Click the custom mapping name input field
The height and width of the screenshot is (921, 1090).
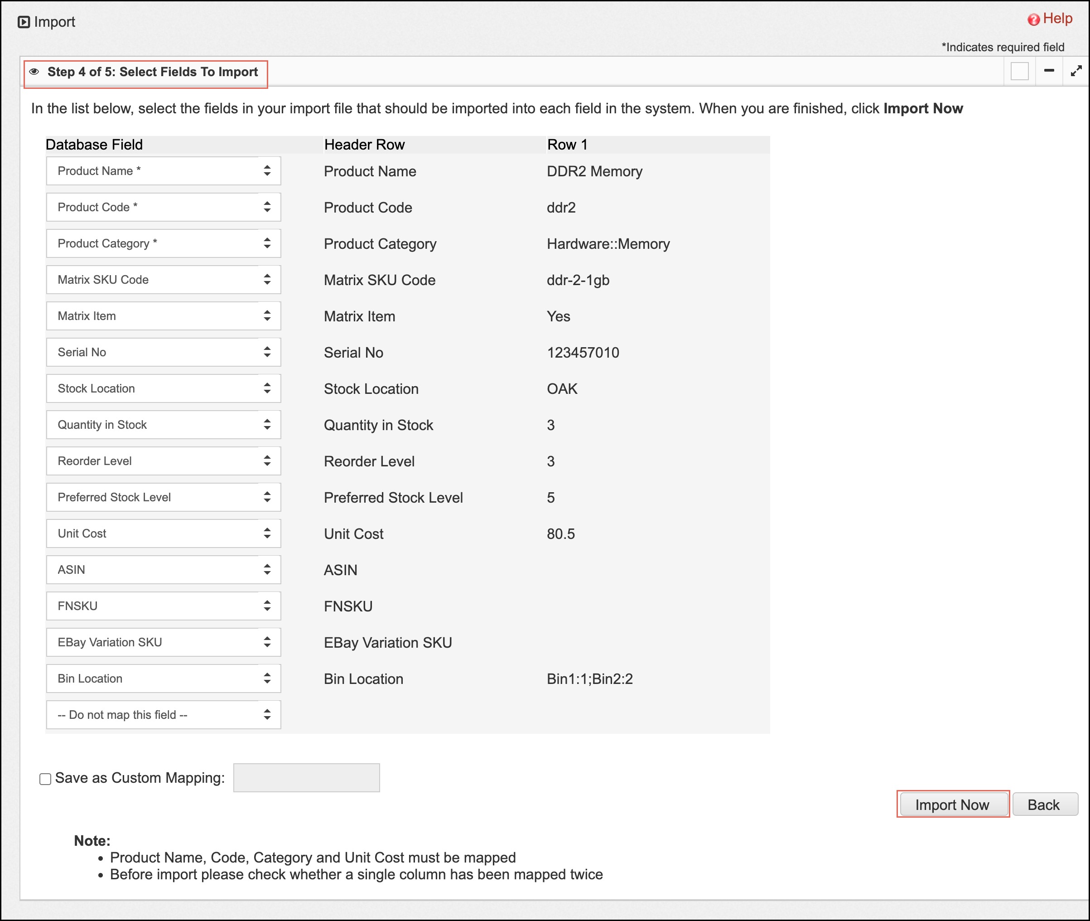coord(306,778)
